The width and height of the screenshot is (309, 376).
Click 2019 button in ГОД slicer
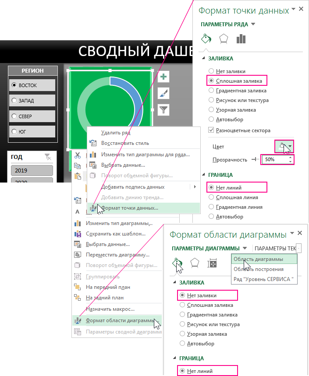click(x=32, y=171)
